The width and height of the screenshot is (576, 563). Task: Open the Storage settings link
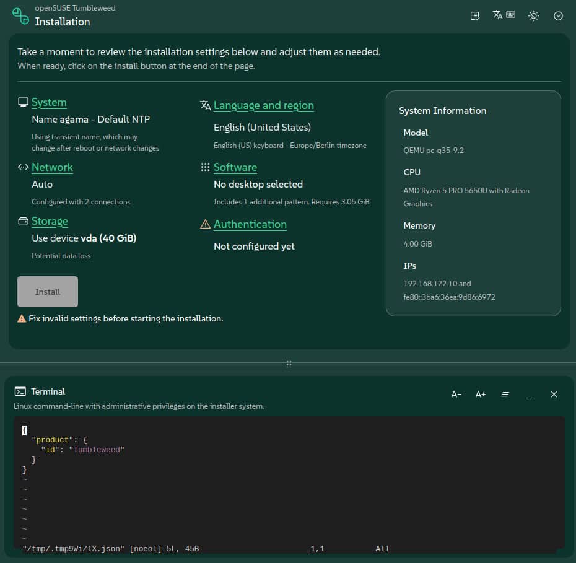pyautogui.click(x=50, y=221)
